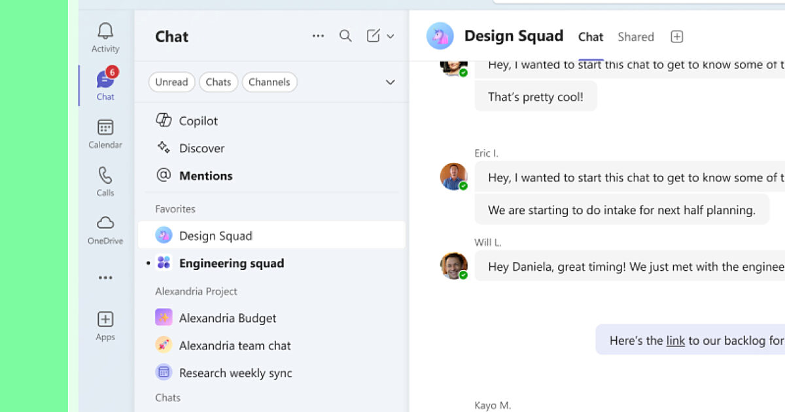Expand the new chat options chevron
This screenshot has width=785, height=412.
click(391, 37)
